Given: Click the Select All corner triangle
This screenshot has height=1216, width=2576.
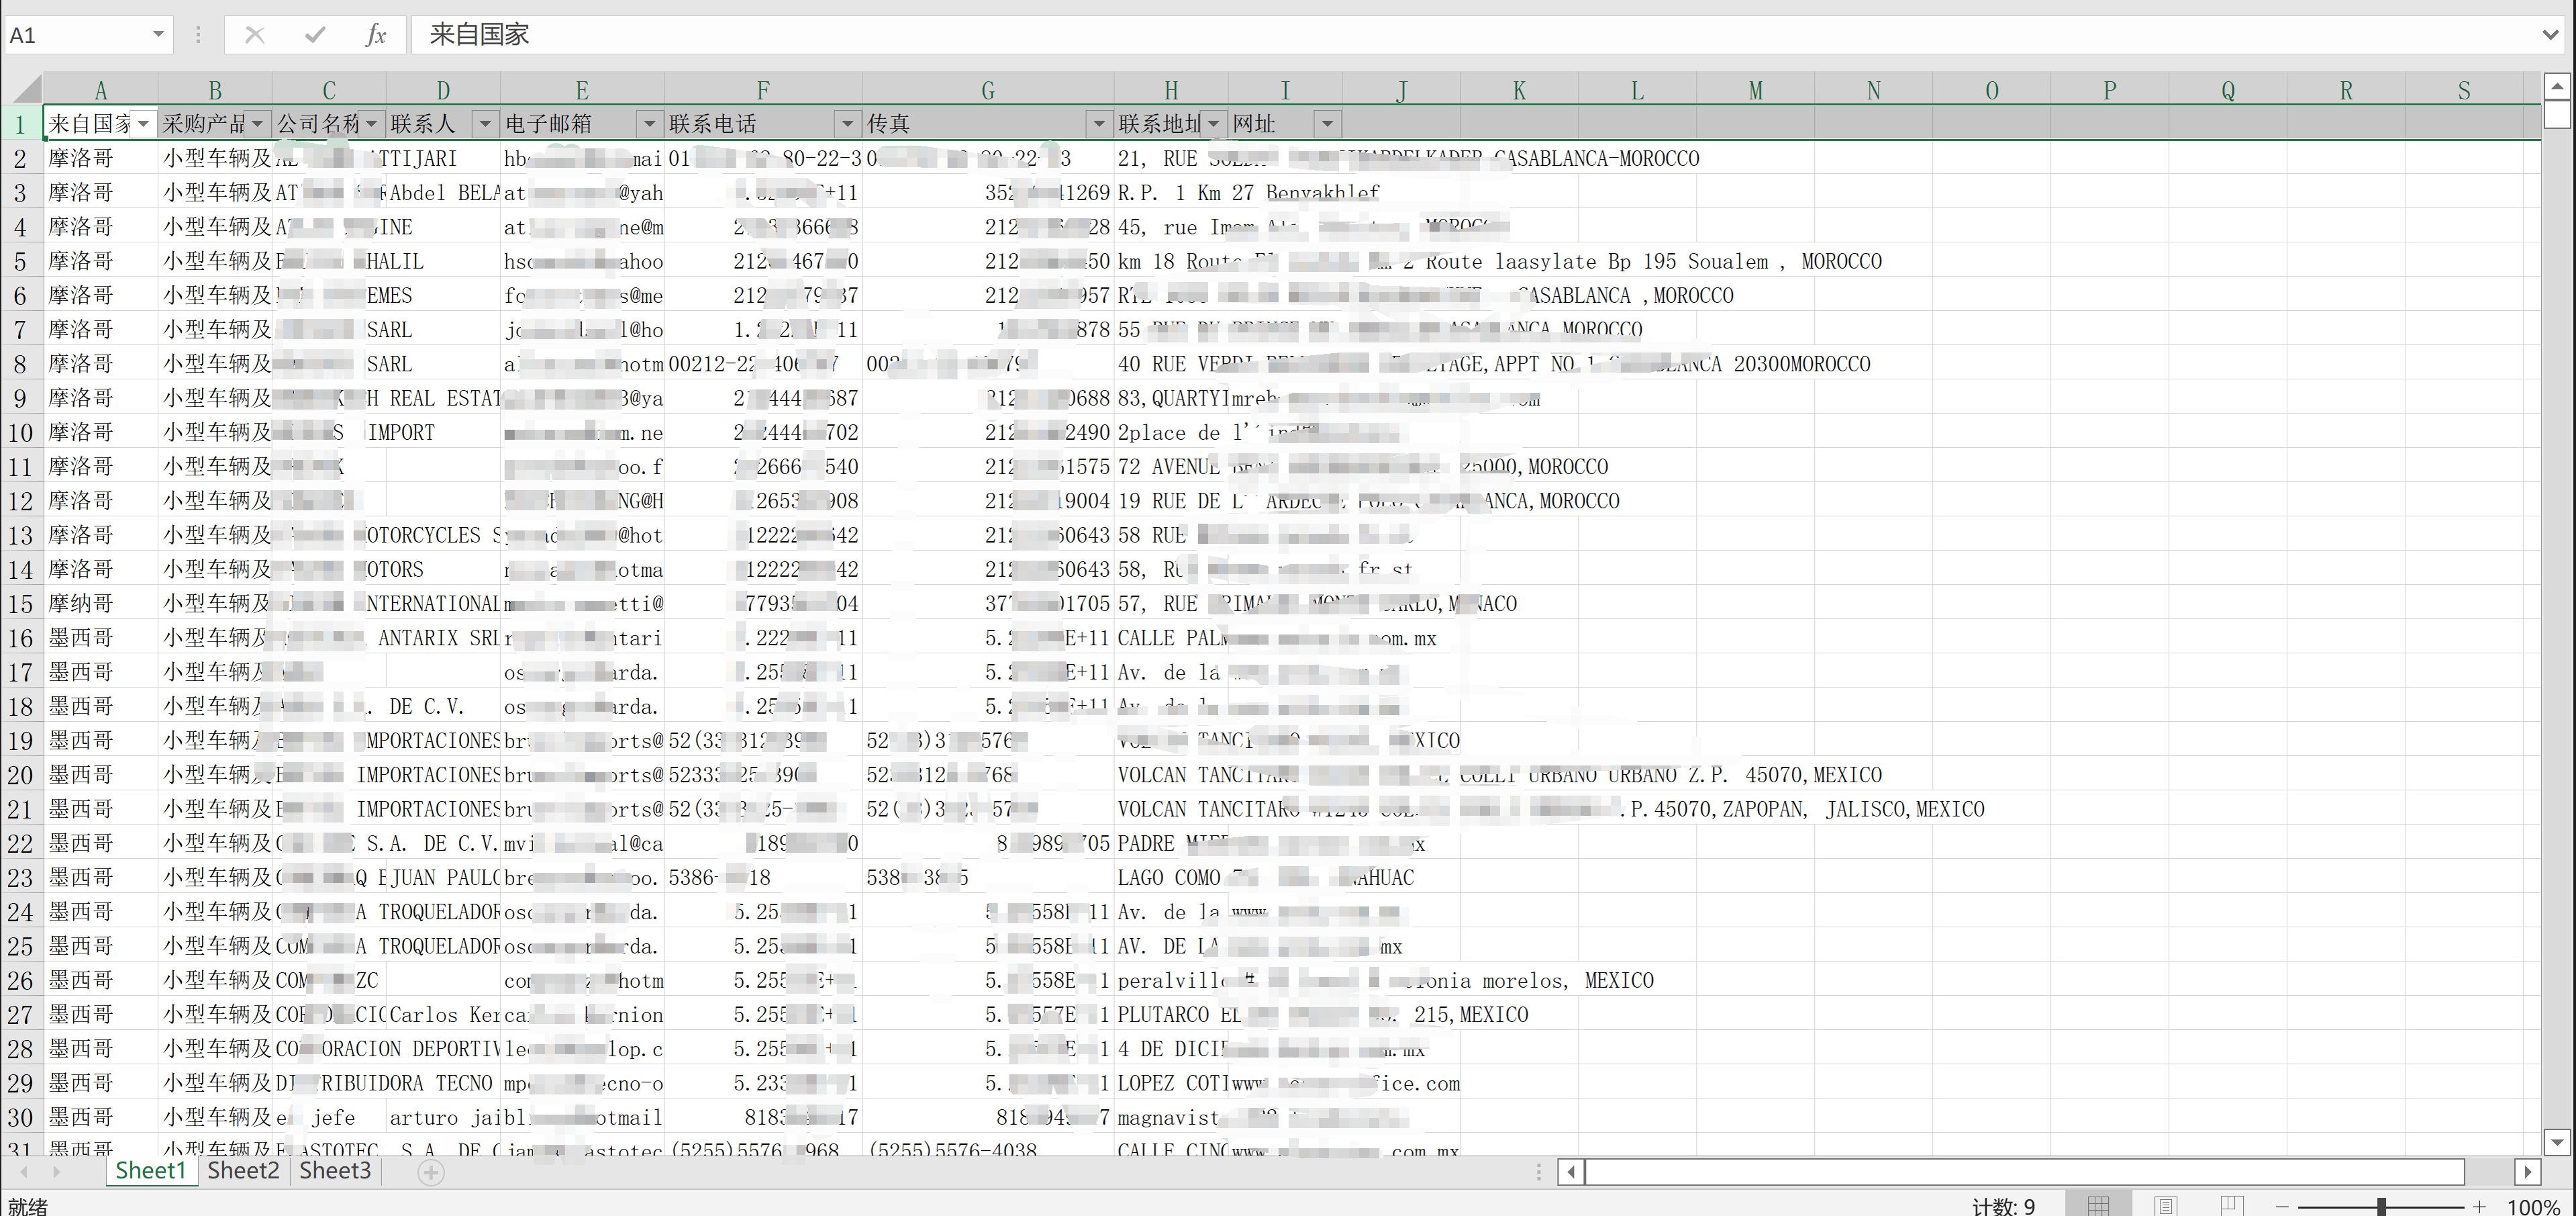Looking at the screenshot, I should 25,90.
